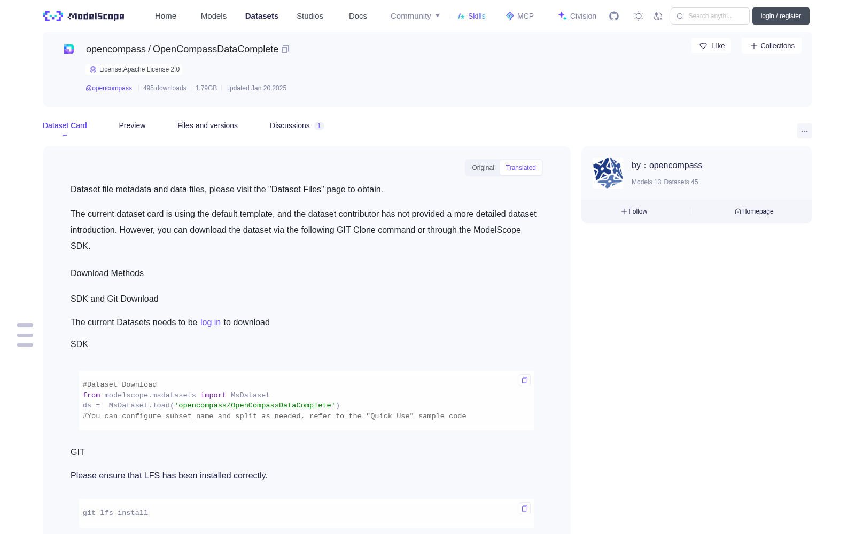Open the GitHub icon link

(x=614, y=16)
